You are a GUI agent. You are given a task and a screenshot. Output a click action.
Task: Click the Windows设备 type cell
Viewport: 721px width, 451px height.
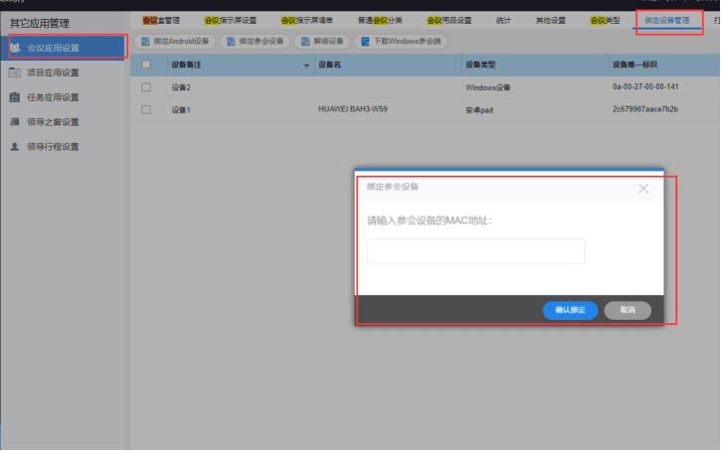pyautogui.click(x=488, y=87)
